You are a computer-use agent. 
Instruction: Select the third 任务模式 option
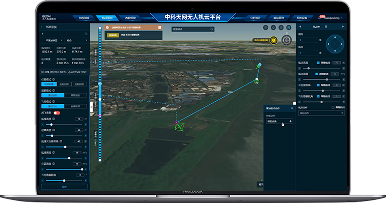(79, 84)
